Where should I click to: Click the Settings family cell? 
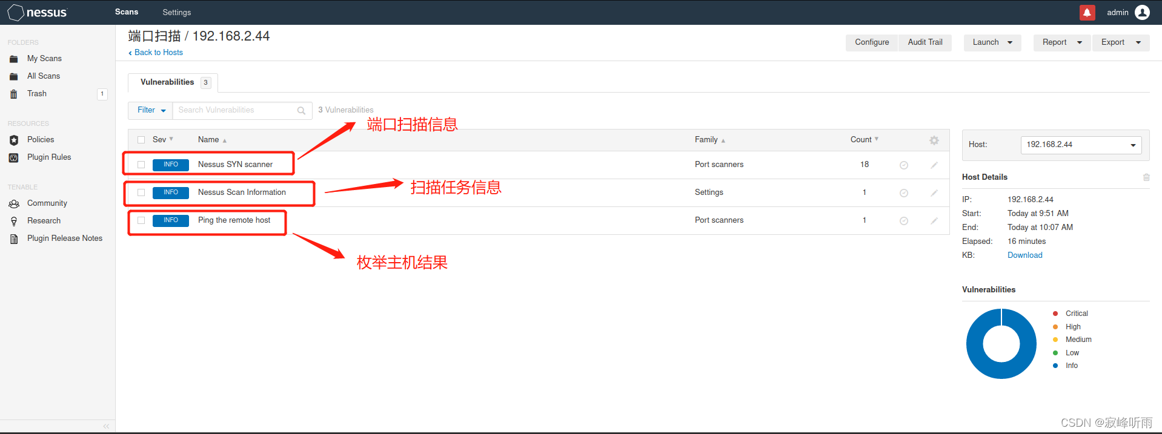[x=709, y=192]
